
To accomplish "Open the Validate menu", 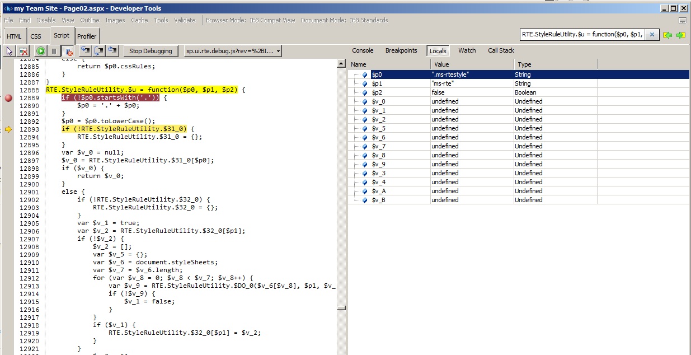I will pyautogui.click(x=185, y=20).
